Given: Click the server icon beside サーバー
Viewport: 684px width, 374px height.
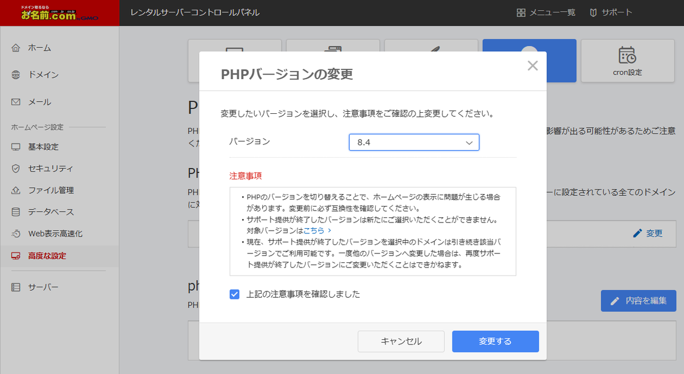Looking at the screenshot, I should (16, 287).
